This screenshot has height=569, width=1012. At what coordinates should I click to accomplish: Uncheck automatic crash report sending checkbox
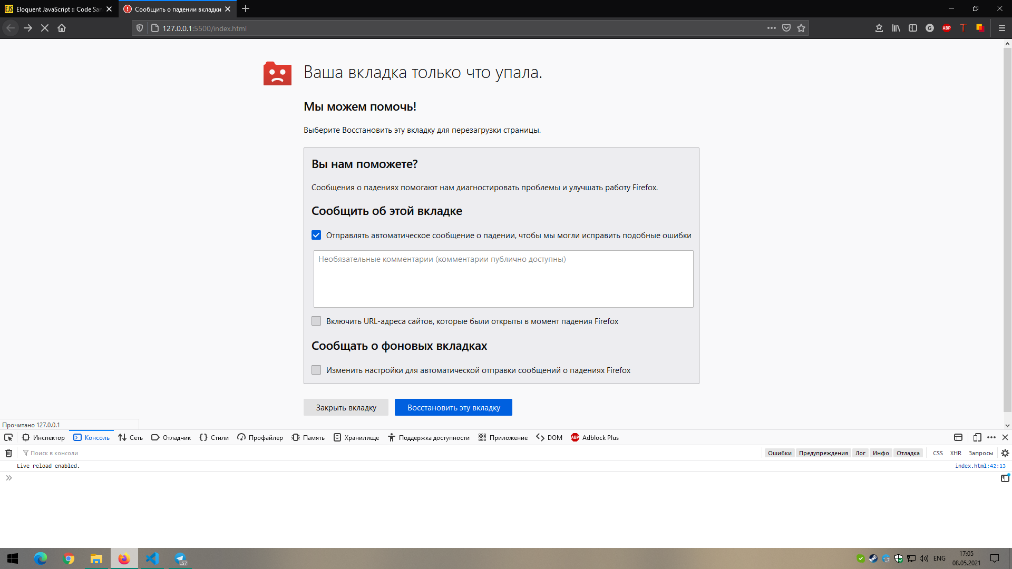point(316,236)
